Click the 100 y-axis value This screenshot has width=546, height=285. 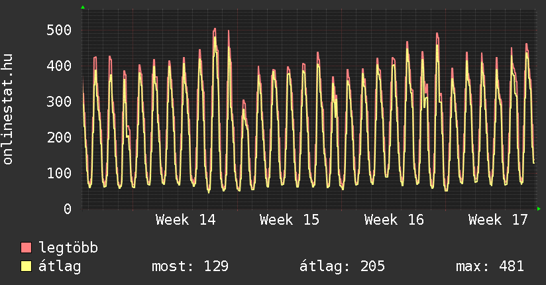(x=59, y=173)
